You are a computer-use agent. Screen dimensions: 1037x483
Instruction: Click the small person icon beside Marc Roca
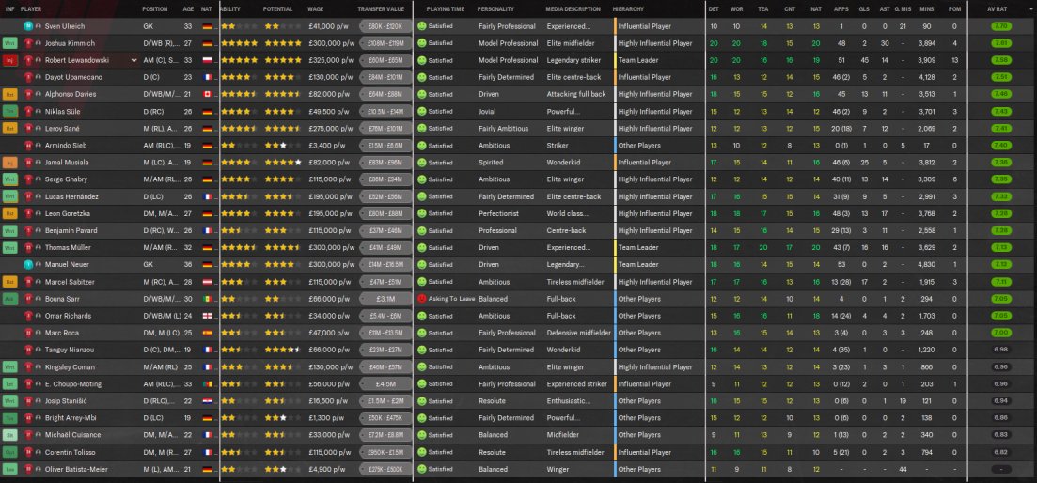pos(39,333)
